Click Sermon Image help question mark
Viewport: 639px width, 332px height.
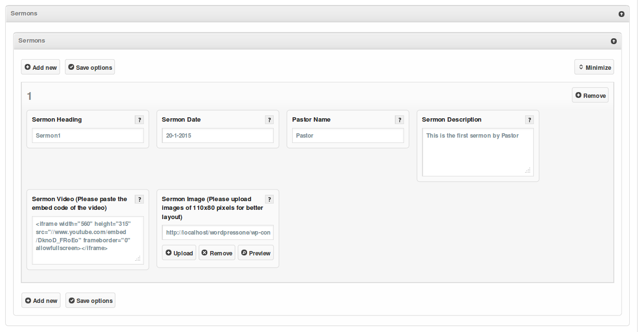coord(269,199)
